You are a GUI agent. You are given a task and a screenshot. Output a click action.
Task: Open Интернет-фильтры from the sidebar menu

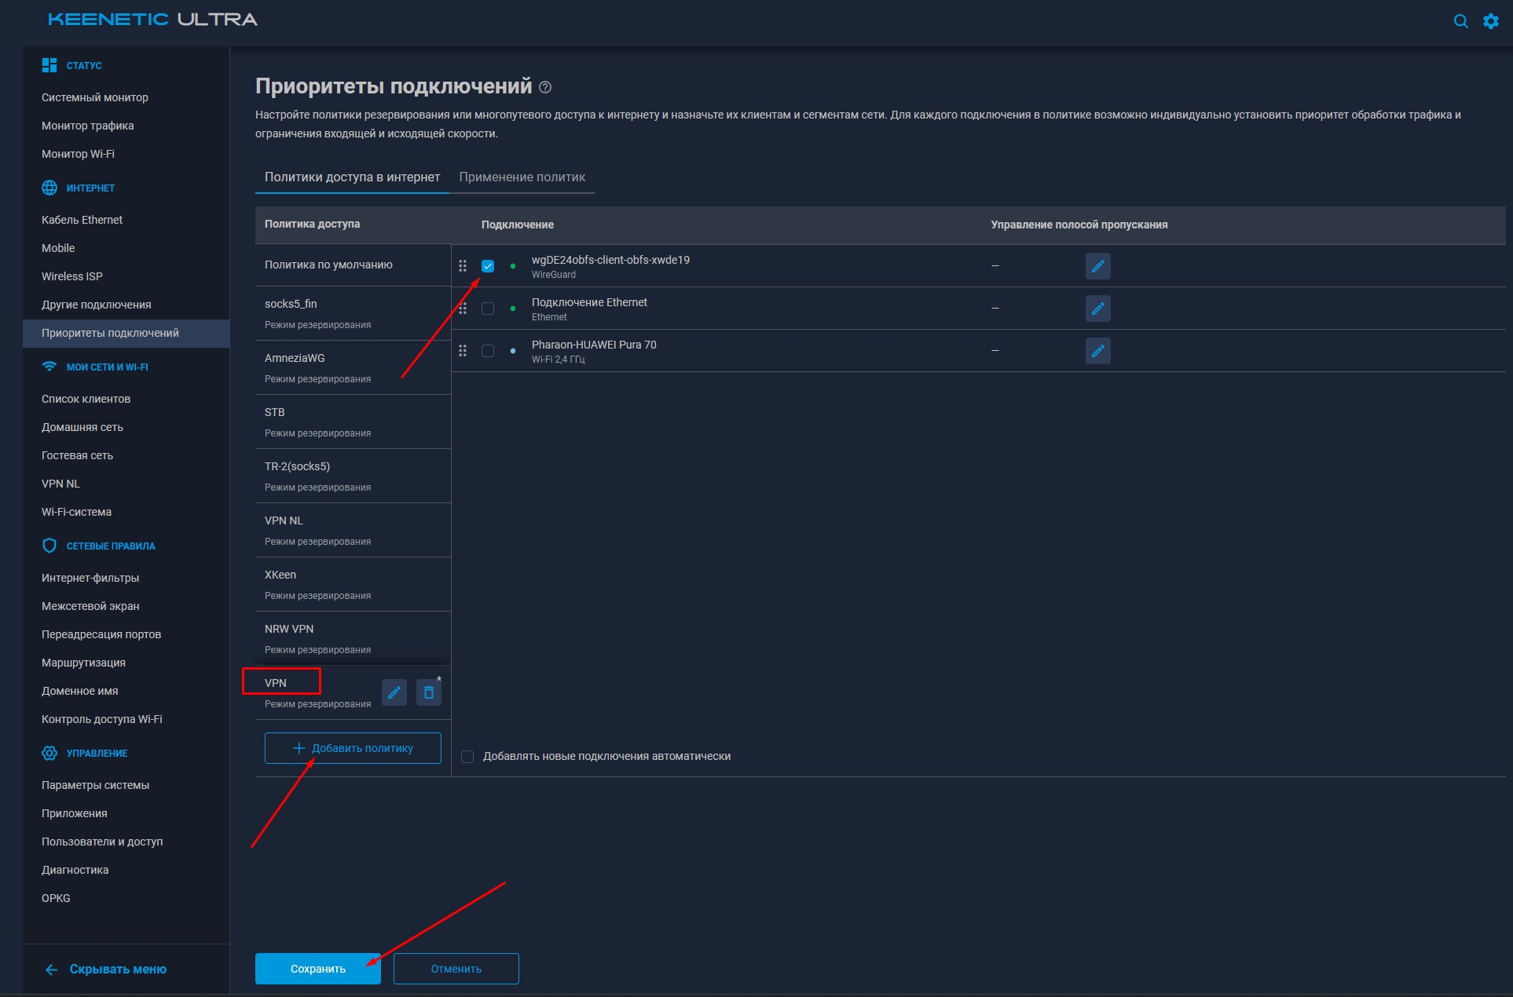pos(90,577)
